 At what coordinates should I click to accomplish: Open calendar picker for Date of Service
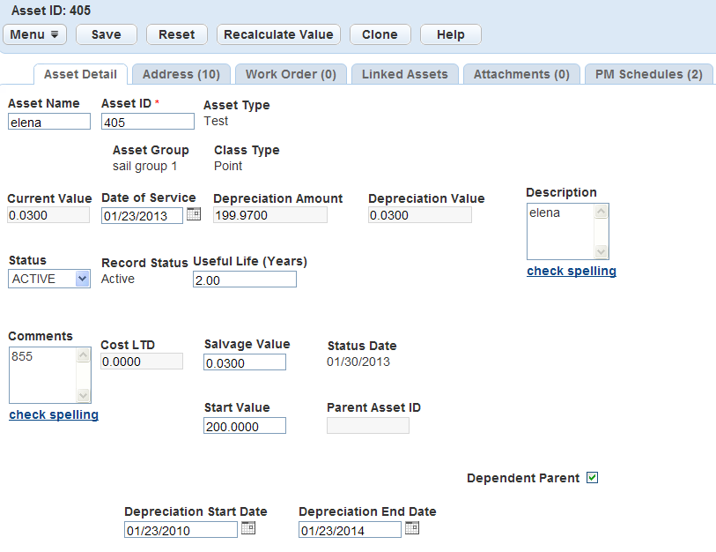pos(195,214)
